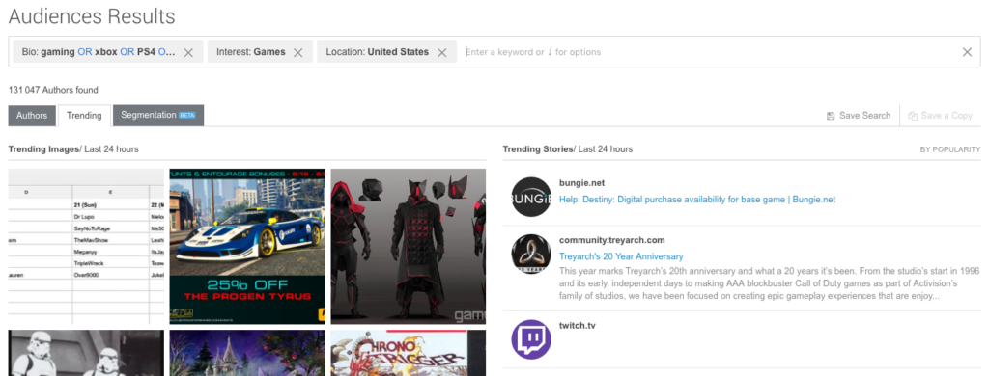The image size is (989, 376).
Task: Remove the Interest: Games filter chip
Action: pos(298,52)
